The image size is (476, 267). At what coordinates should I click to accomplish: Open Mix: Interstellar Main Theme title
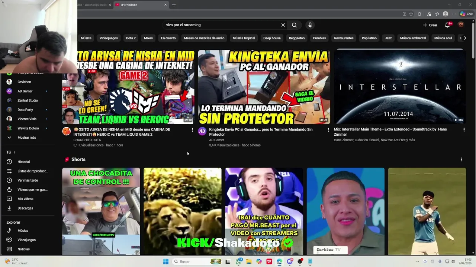[x=390, y=132]
